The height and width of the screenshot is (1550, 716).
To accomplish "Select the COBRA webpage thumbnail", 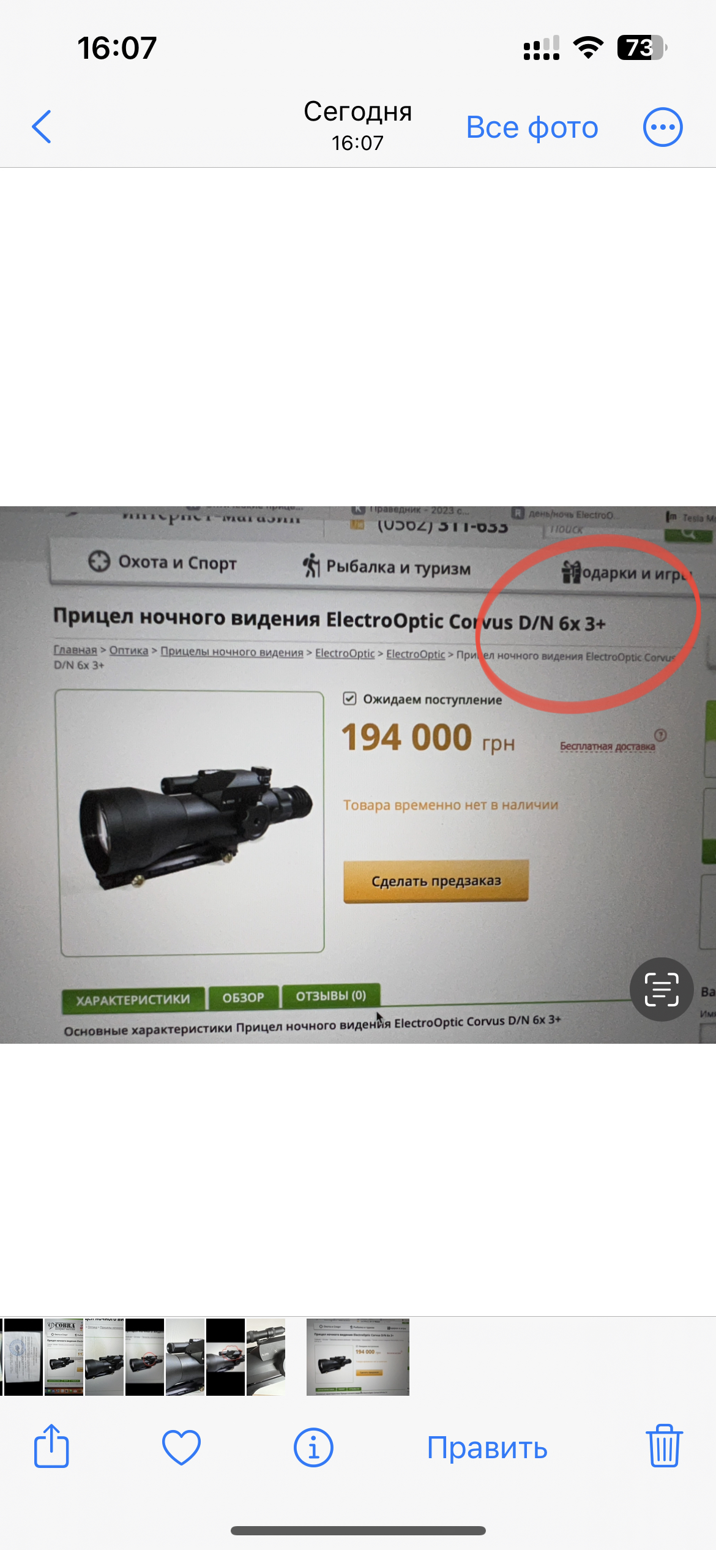I will pyautogui.click(x=64, y=1357).
